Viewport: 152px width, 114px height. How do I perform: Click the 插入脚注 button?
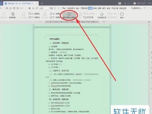coord(23,15)
